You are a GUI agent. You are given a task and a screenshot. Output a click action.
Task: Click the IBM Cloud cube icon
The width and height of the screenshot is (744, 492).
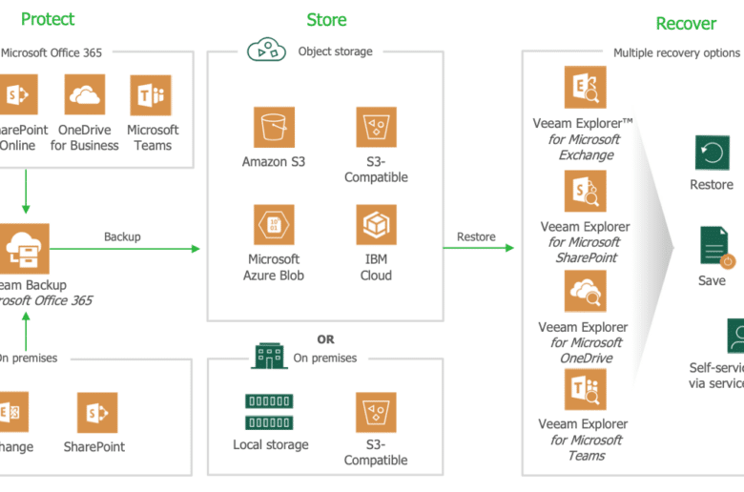(x=376, y=224)
